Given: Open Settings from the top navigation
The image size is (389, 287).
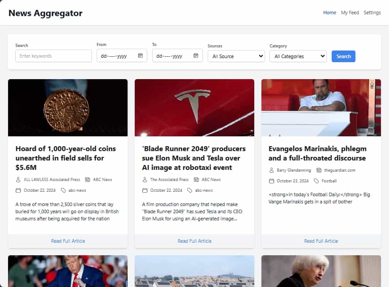Looking at the screenshot, I should point(372,13).
